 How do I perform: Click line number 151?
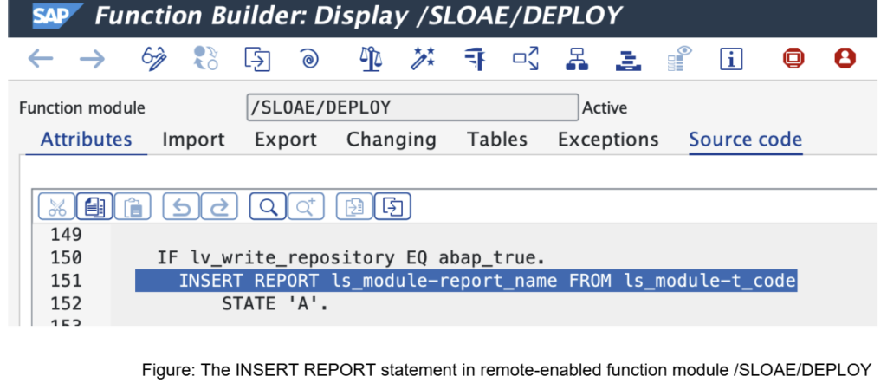[x=66, y=281]
